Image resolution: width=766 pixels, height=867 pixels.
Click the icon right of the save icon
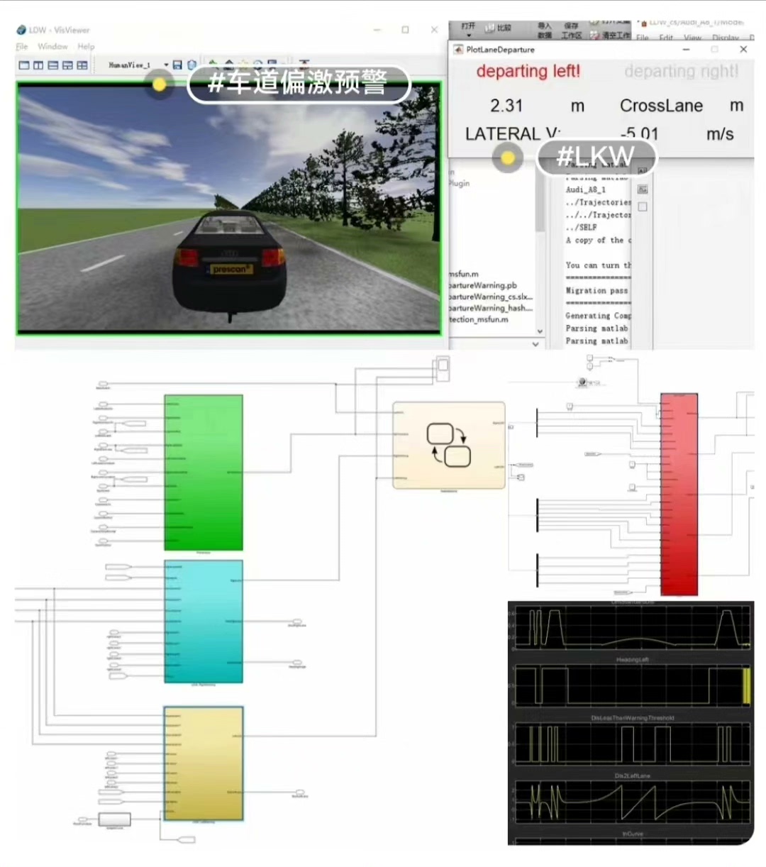(191, 65)
